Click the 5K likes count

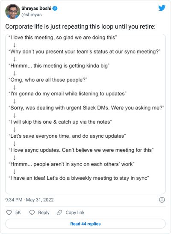pyautogui.click(x=18, y=213)
